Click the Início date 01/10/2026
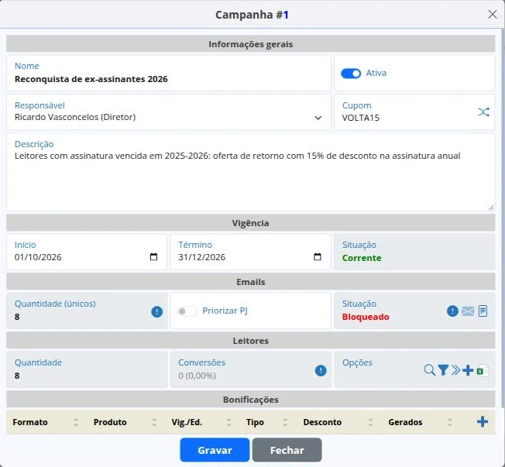The image size is (505, 467). click(x=38, y=257)
